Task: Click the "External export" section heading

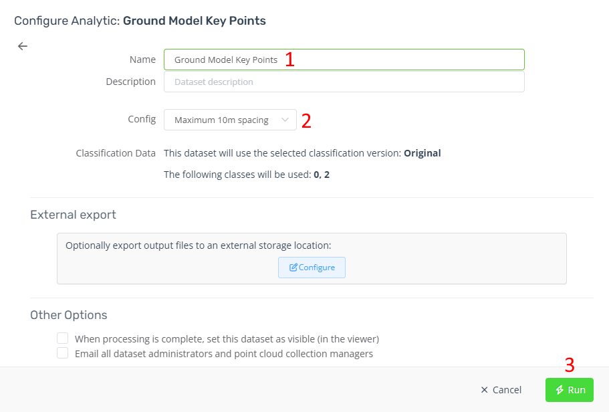Action: pyautogui.click(x=73, y=215)
